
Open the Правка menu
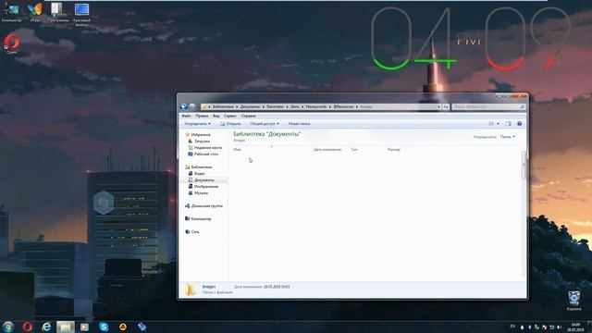point(202,116)
